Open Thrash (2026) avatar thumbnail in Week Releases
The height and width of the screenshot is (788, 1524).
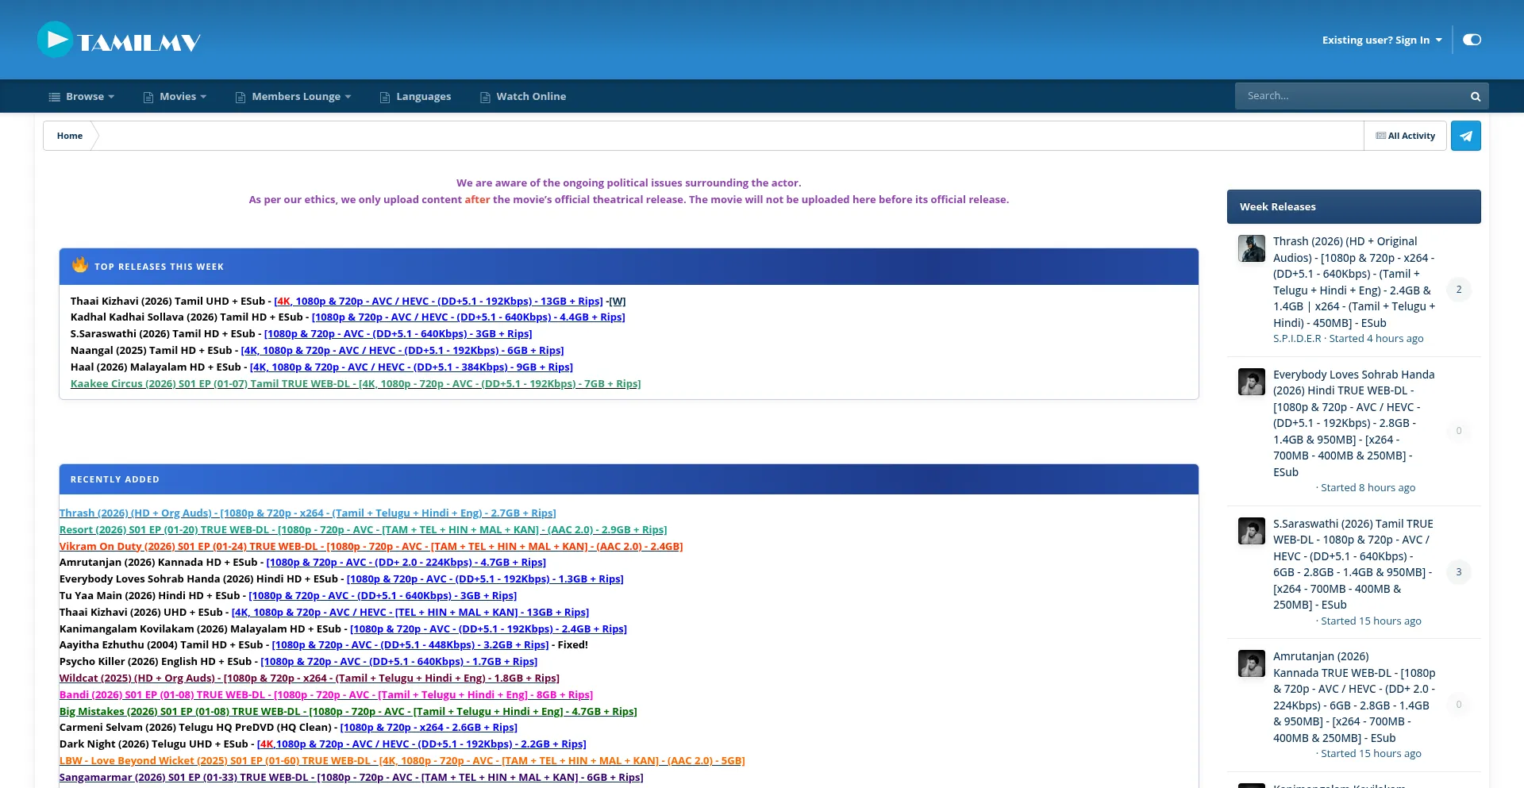tap(1252, 248)
